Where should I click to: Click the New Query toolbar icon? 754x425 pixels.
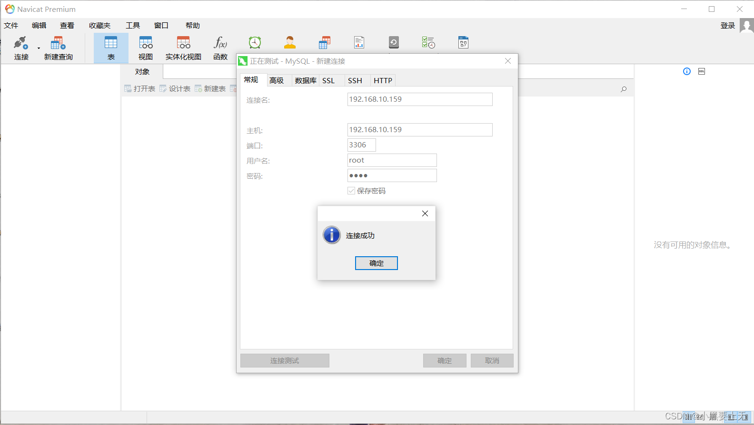coord(58,43)
